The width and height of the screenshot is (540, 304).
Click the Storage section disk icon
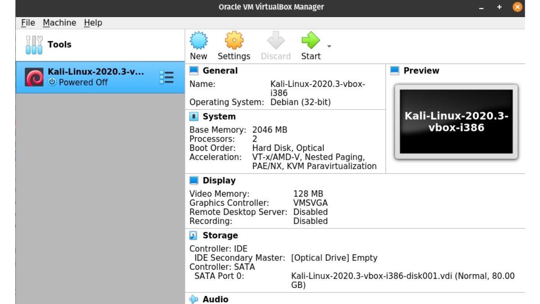(x=193, y=235)
